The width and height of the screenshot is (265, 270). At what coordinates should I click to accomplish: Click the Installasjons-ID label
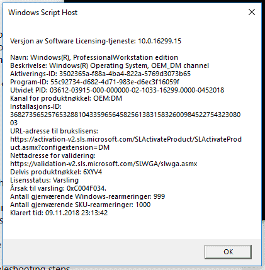36,106
